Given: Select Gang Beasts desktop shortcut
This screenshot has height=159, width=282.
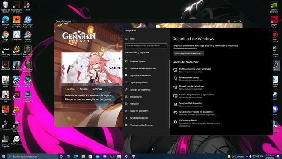Looking at the screenshot, I should (x=17, y=110).
